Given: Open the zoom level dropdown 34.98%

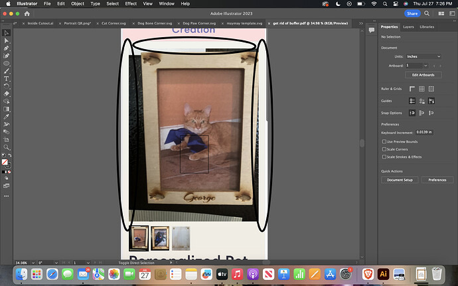Looking at the screenshot, I should [33, 263].
